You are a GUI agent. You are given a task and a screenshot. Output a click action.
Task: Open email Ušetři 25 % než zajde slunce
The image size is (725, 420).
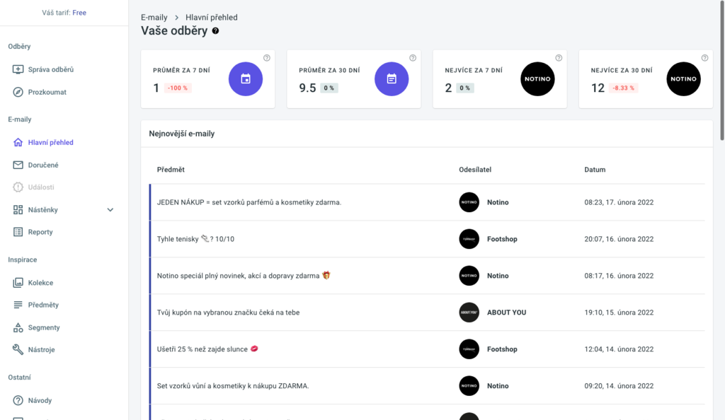(207, 349)
